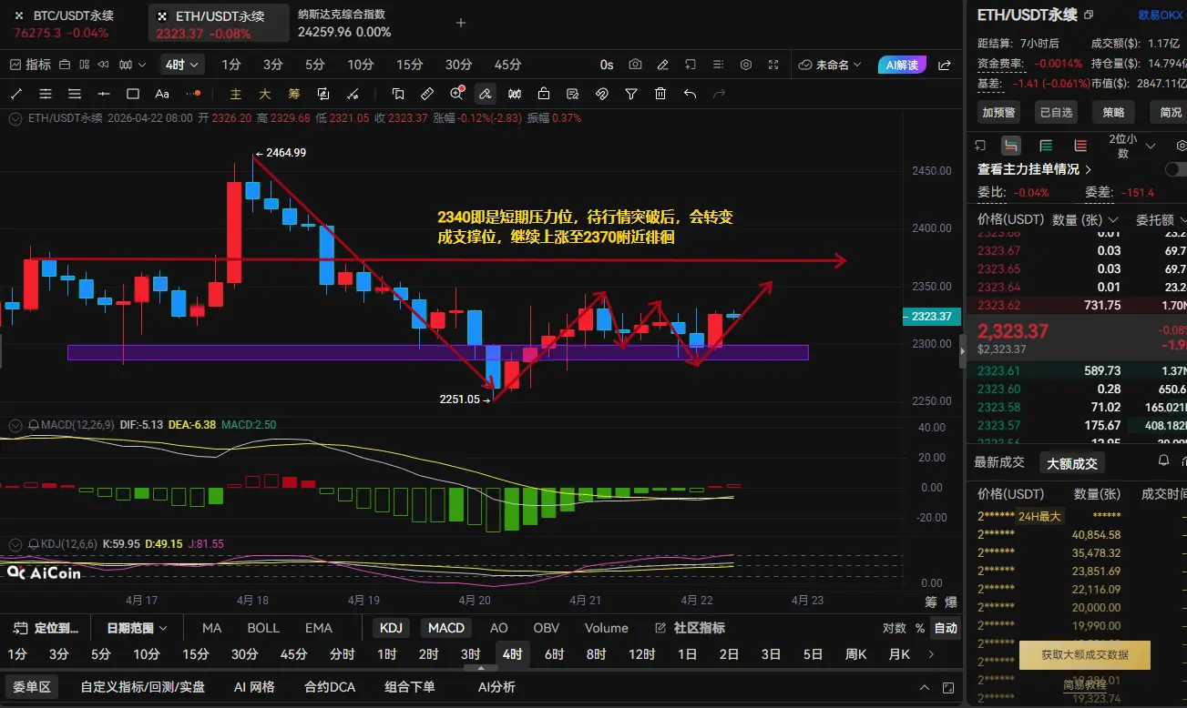Screen dimensions: 1187x708
Task: Click the AI解读 button
Action: 902,65
